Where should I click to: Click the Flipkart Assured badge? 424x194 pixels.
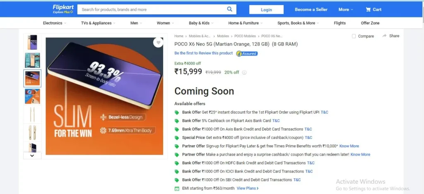click(x=247, y=53)
